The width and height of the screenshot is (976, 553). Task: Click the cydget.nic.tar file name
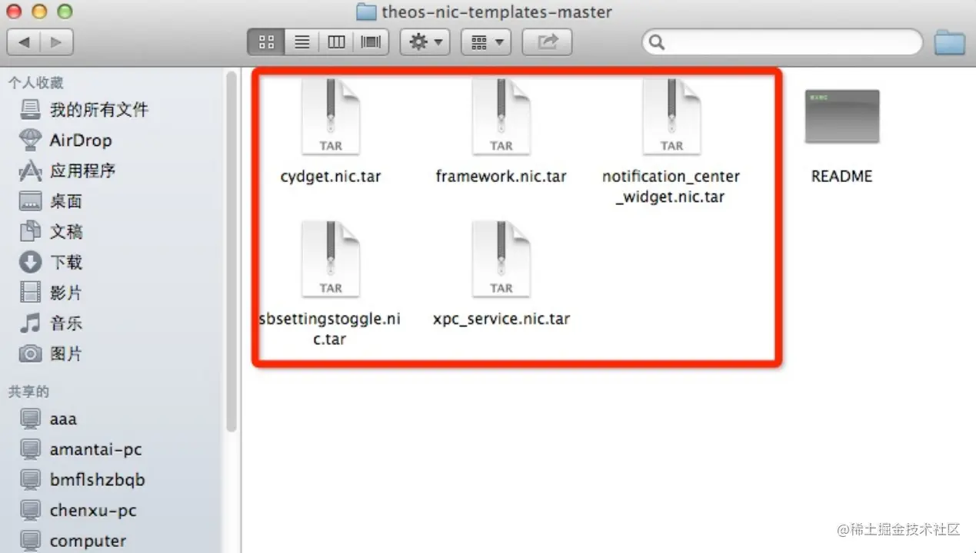(x=331, y=177)
